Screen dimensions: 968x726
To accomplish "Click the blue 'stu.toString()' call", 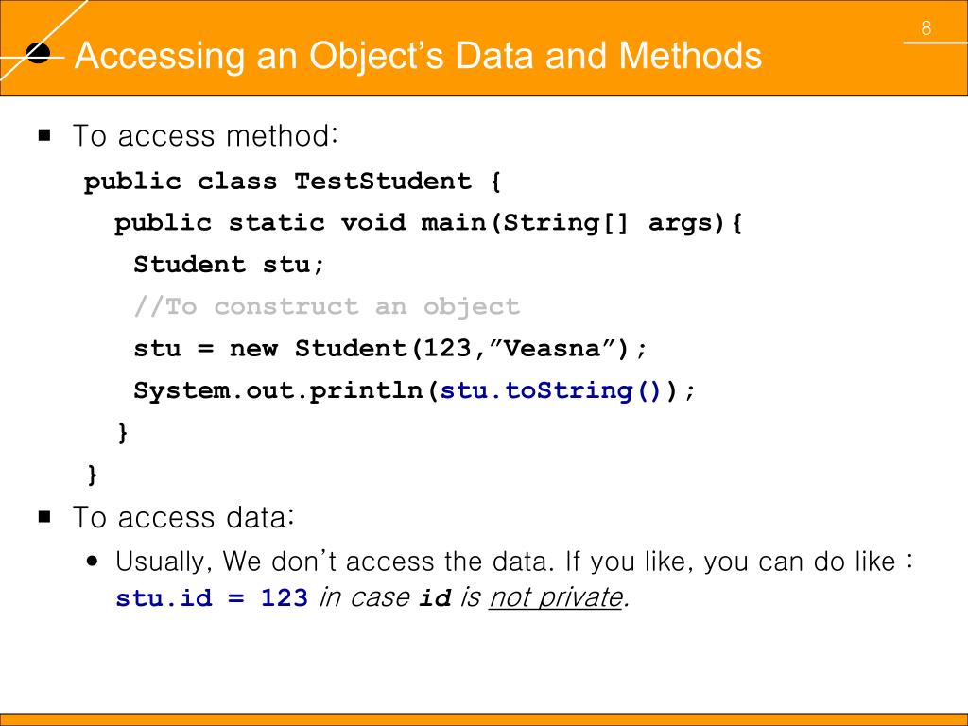I will click(551, 390).
